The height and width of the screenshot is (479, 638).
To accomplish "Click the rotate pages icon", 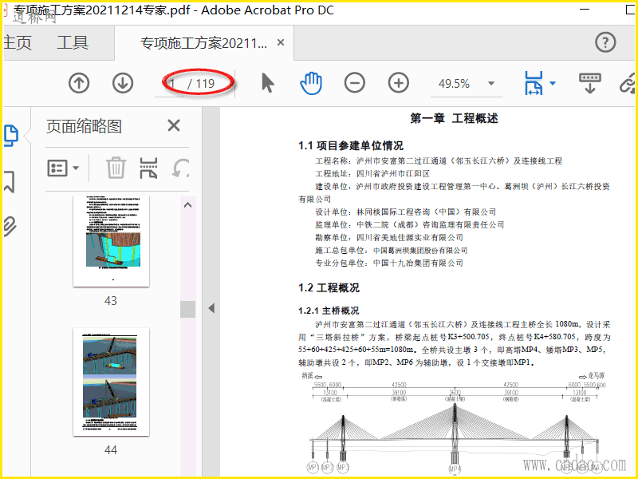I will (x=180, y=168).
